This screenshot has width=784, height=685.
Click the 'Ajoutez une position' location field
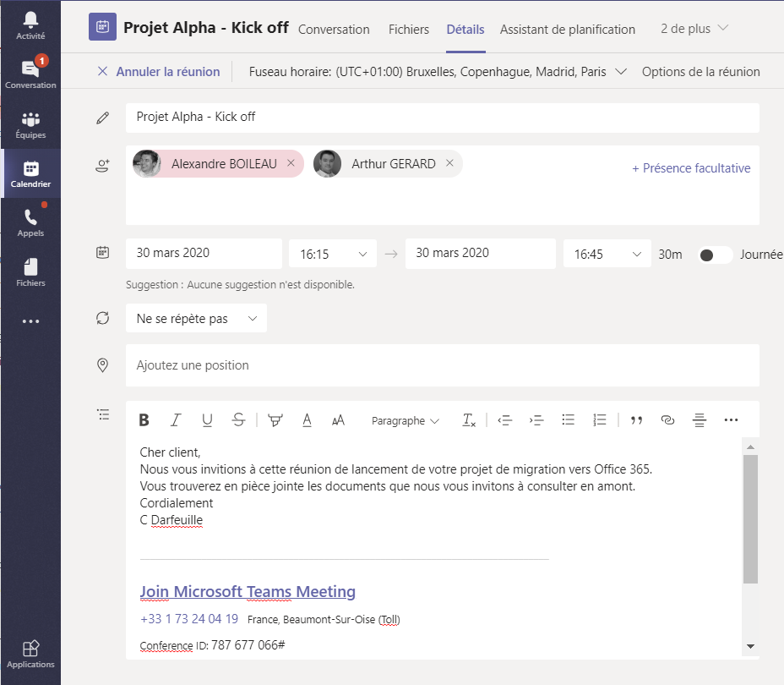click(442, 365)
